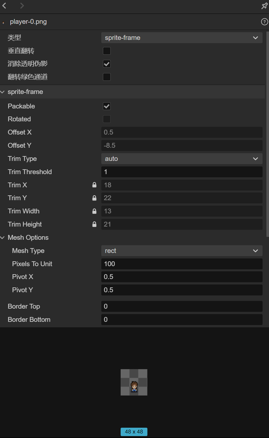Toggle the 翻转绿色通道 checkbox
The image size is (269, 438).
pyautogui.click(x=107, y=77)
